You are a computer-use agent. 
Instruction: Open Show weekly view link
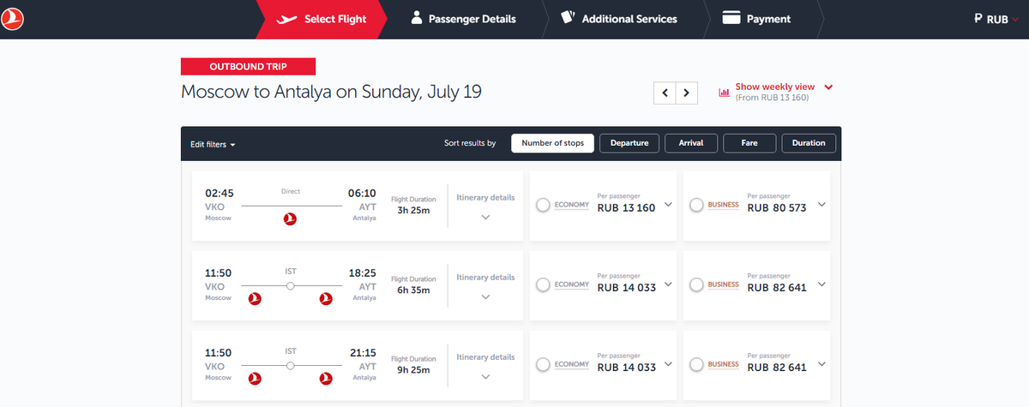775,87
